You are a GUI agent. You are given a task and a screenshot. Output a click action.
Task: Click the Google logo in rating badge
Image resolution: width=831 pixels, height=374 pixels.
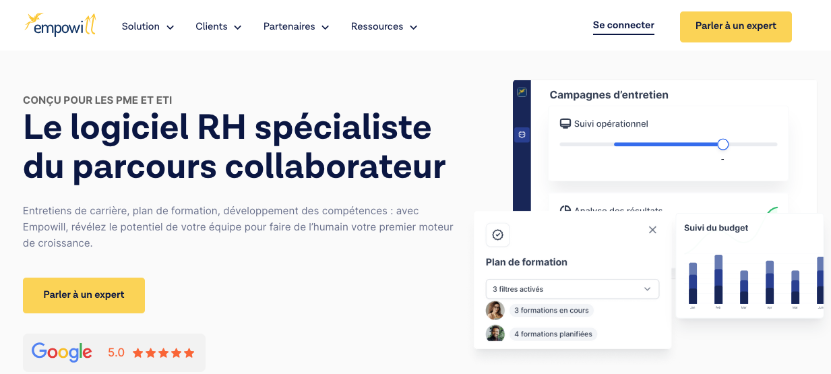coord(62,352)
